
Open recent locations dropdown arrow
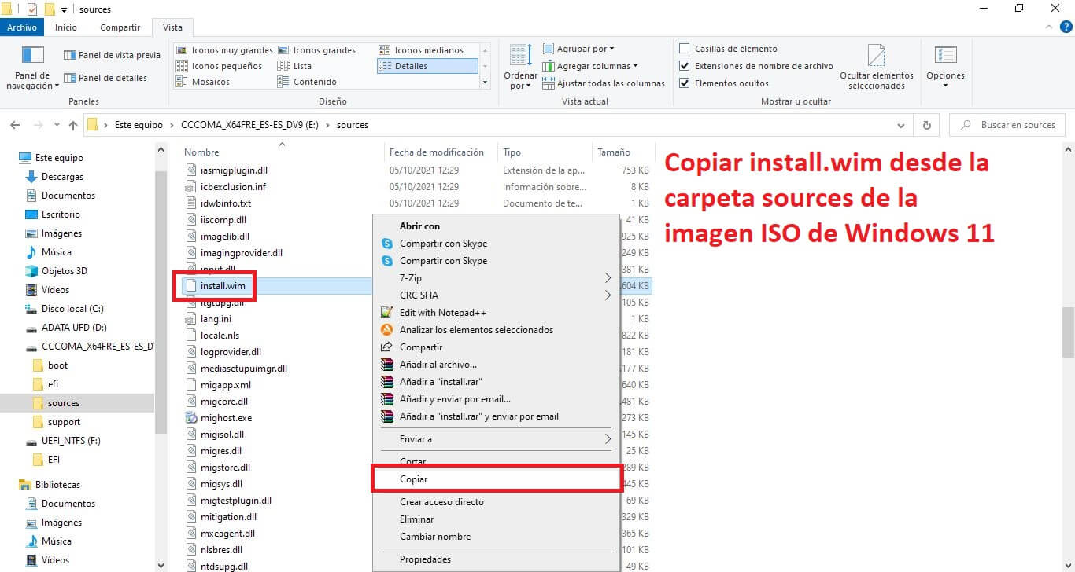tap(57, 125)
